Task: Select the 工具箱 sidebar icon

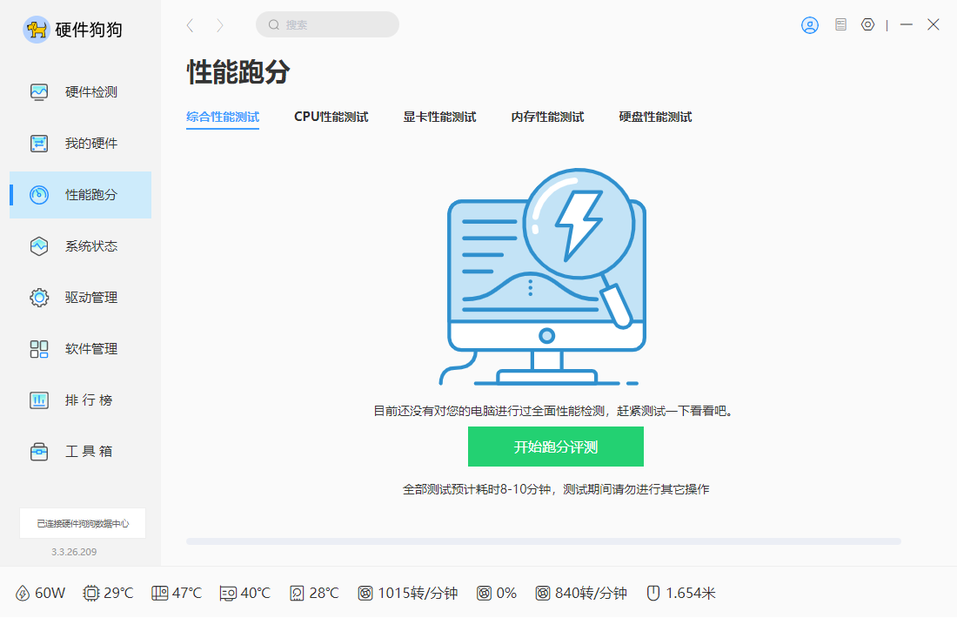Action: [38, 451]
